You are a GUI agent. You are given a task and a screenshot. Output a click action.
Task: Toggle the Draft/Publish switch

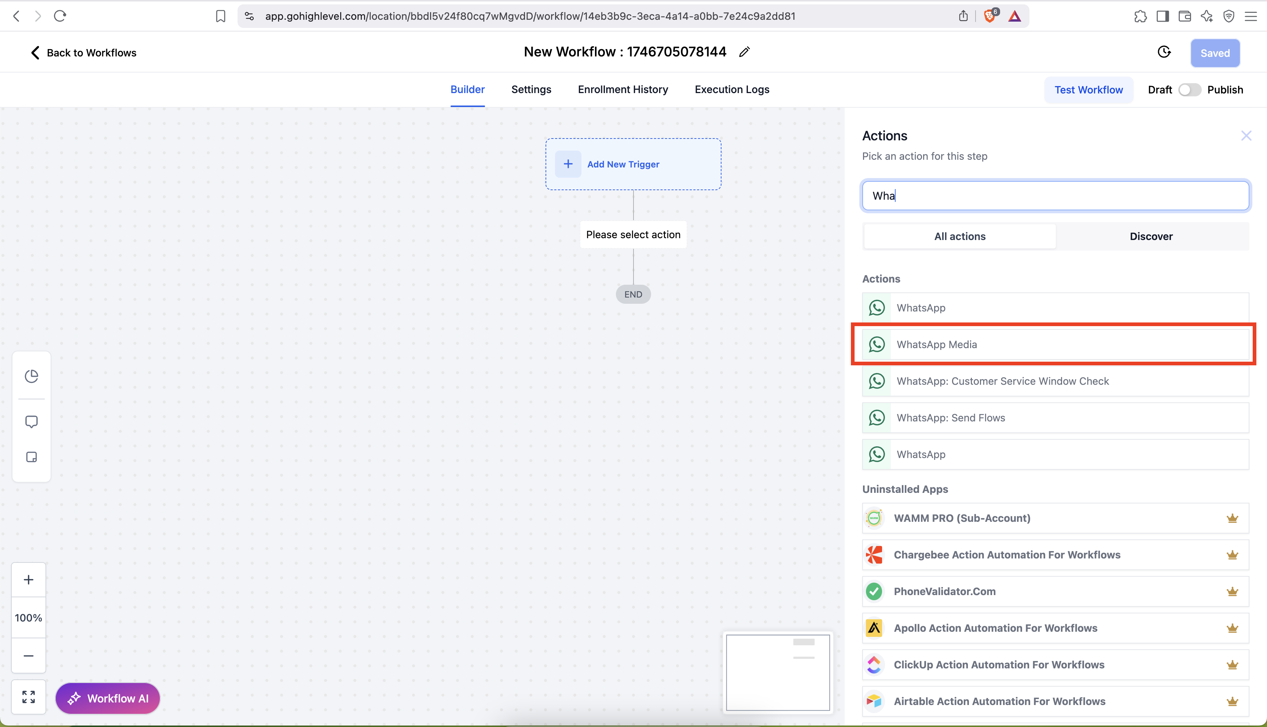coord(1189,90)
